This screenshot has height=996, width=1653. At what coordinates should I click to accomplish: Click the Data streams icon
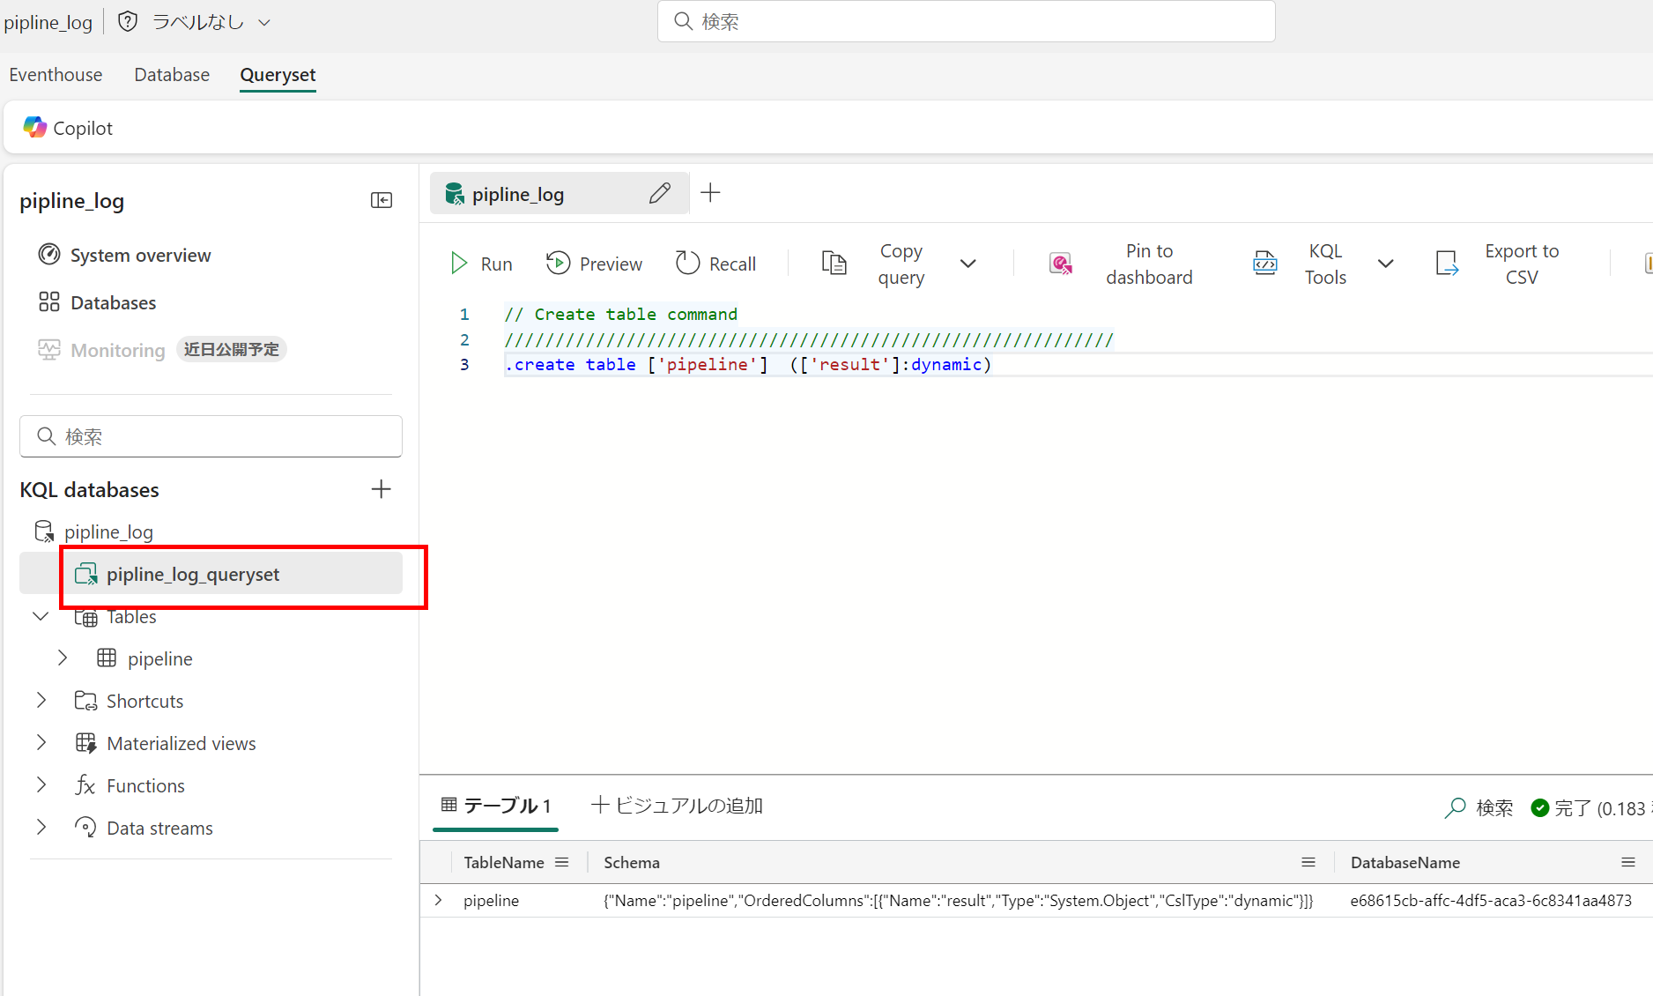(x=85, y=828)
